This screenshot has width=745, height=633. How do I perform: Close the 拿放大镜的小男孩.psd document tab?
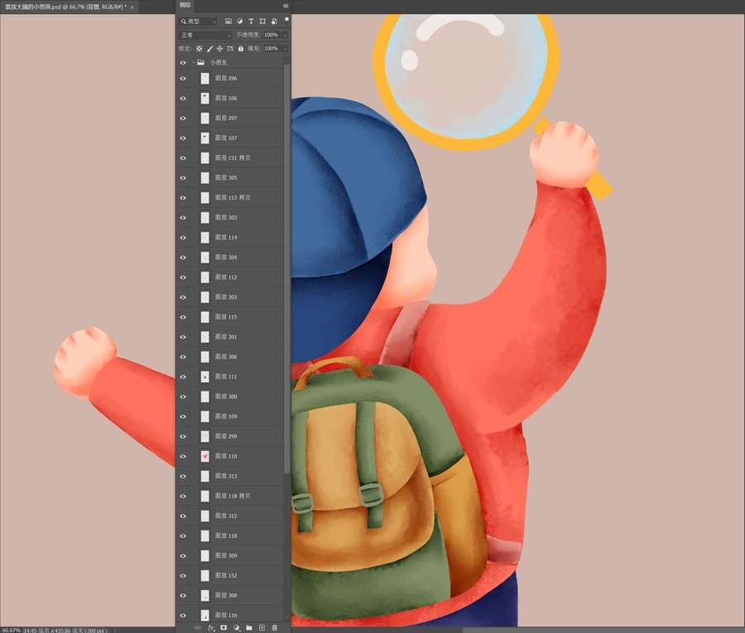click(x=132, y=7)
